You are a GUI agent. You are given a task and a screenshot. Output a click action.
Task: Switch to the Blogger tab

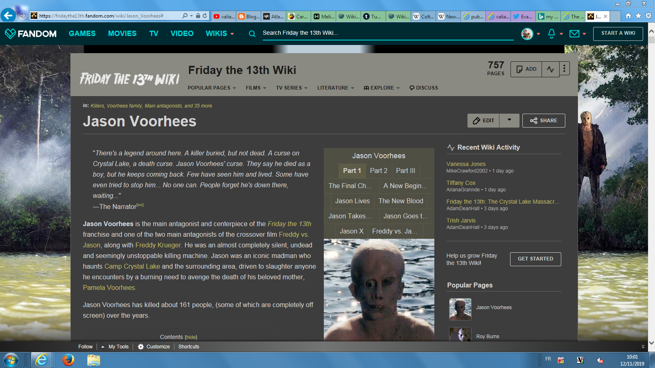tap(249, 16)
